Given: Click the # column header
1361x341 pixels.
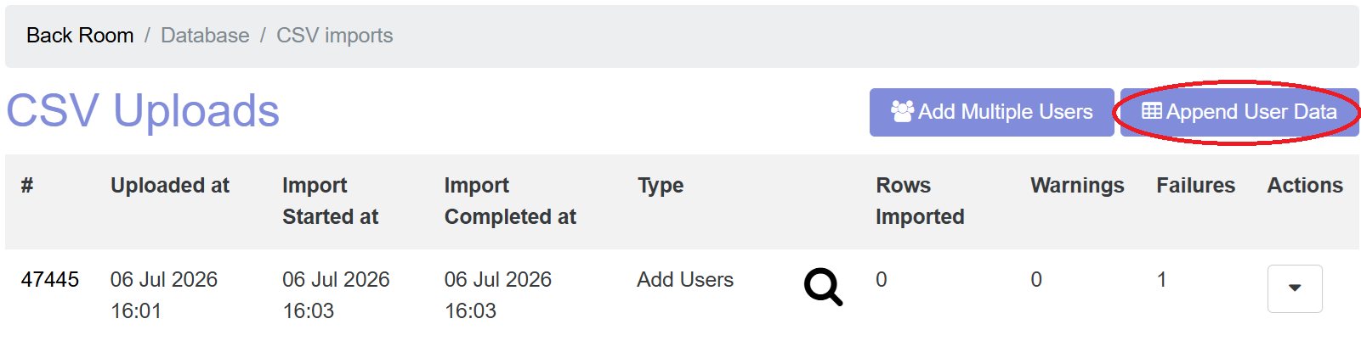Looking at the screenshot, I should coord(27,186).
